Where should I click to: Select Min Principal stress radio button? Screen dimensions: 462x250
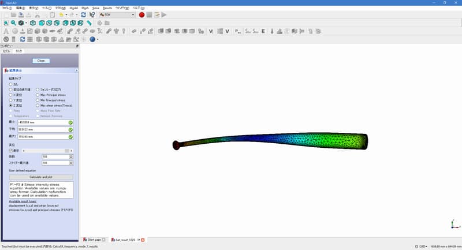point(38,100)
